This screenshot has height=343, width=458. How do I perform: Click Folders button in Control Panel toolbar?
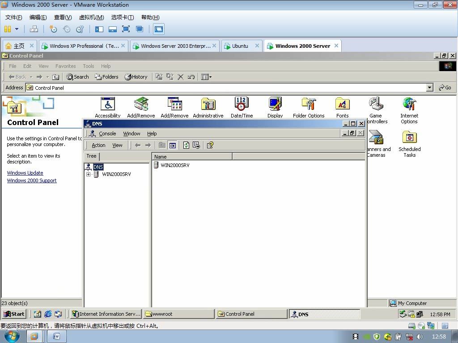106,77
